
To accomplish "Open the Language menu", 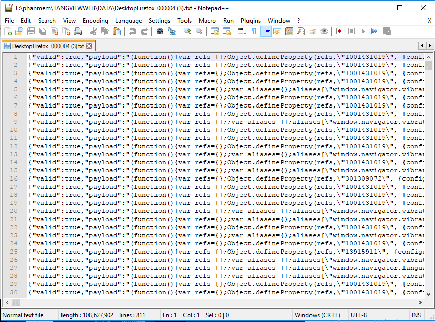I will [x=129, y=21].
